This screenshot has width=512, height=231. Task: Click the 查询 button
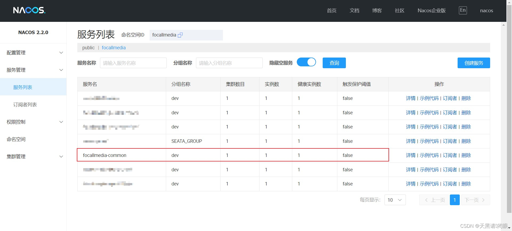(x=334, y=63)
